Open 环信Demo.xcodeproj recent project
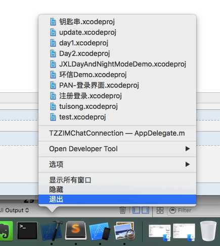 [x=117, y=75]
